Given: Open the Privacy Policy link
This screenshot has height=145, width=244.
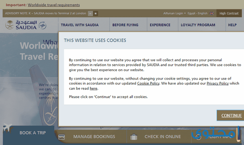Looking at the screenshot, I should point(218,83).
